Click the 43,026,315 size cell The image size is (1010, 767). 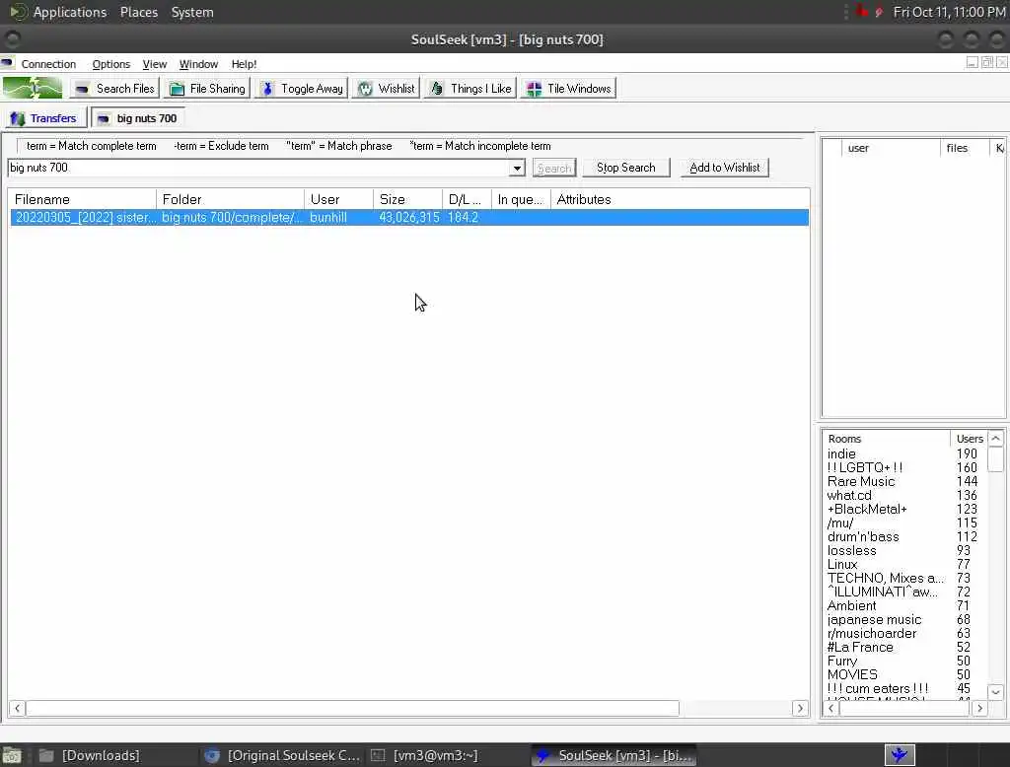[409, 218]
